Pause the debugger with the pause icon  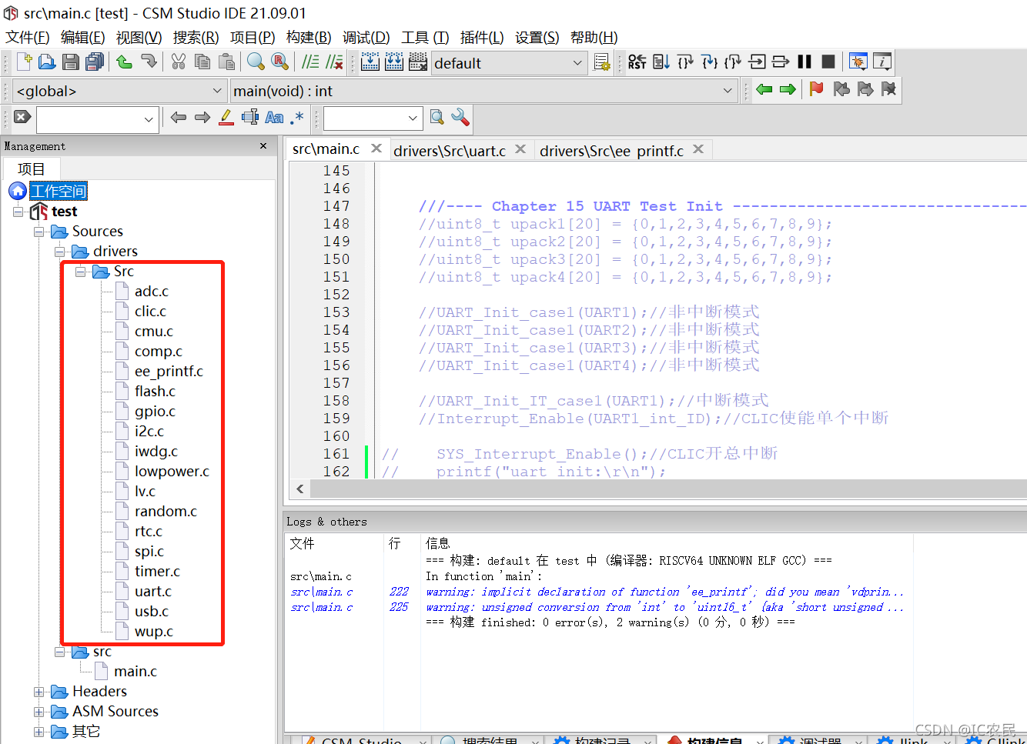click(805, 62)
